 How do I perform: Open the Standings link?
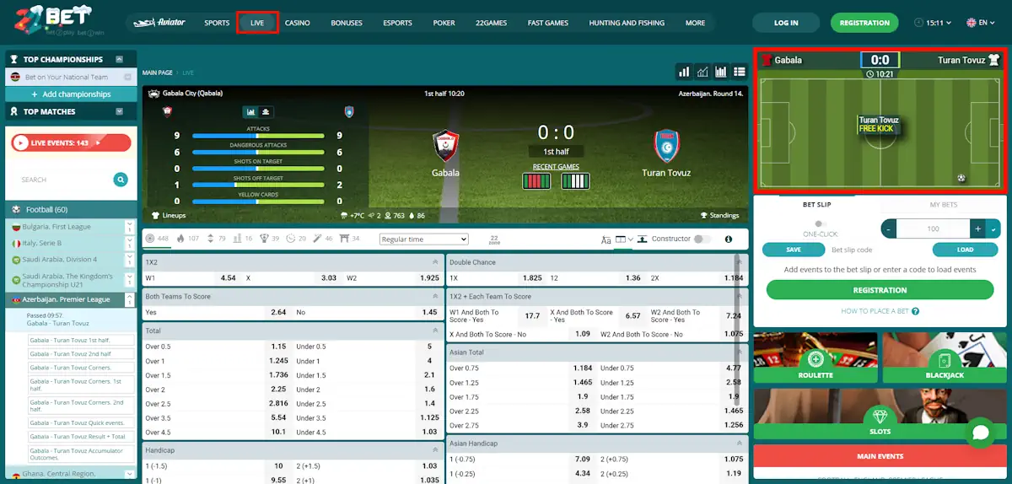coord(719,215)
